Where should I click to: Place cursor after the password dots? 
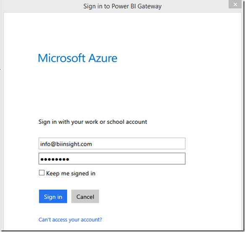pyautogui.click(x=69, y=159)
